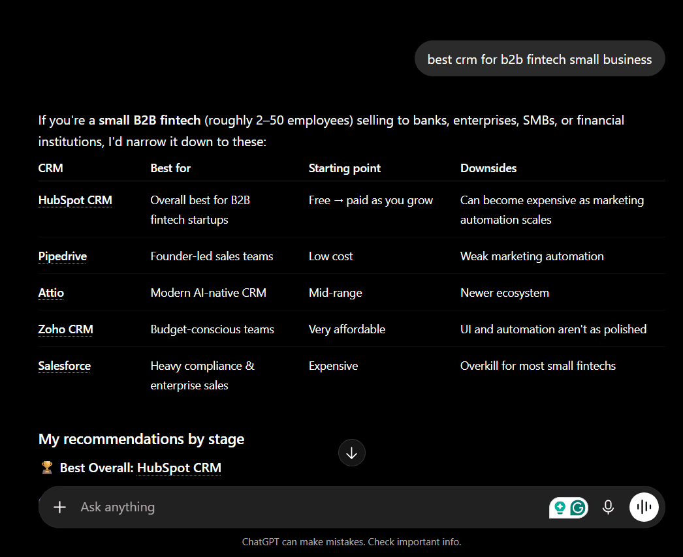Click 'UI and automation aren't as polished'
The image size is (683, 557).
tap(553, 329)
